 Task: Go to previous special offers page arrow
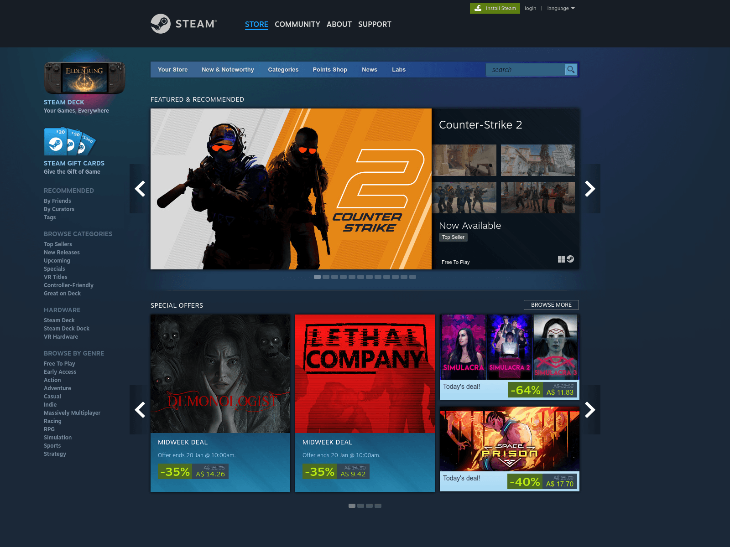pos(140,410)
